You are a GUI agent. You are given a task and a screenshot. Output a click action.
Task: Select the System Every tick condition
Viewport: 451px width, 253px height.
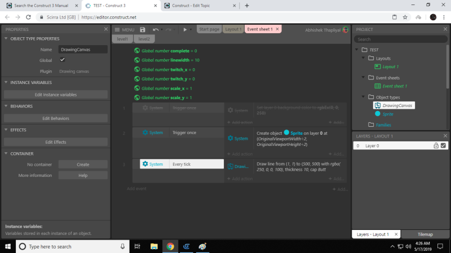click(x=182, y=164)
